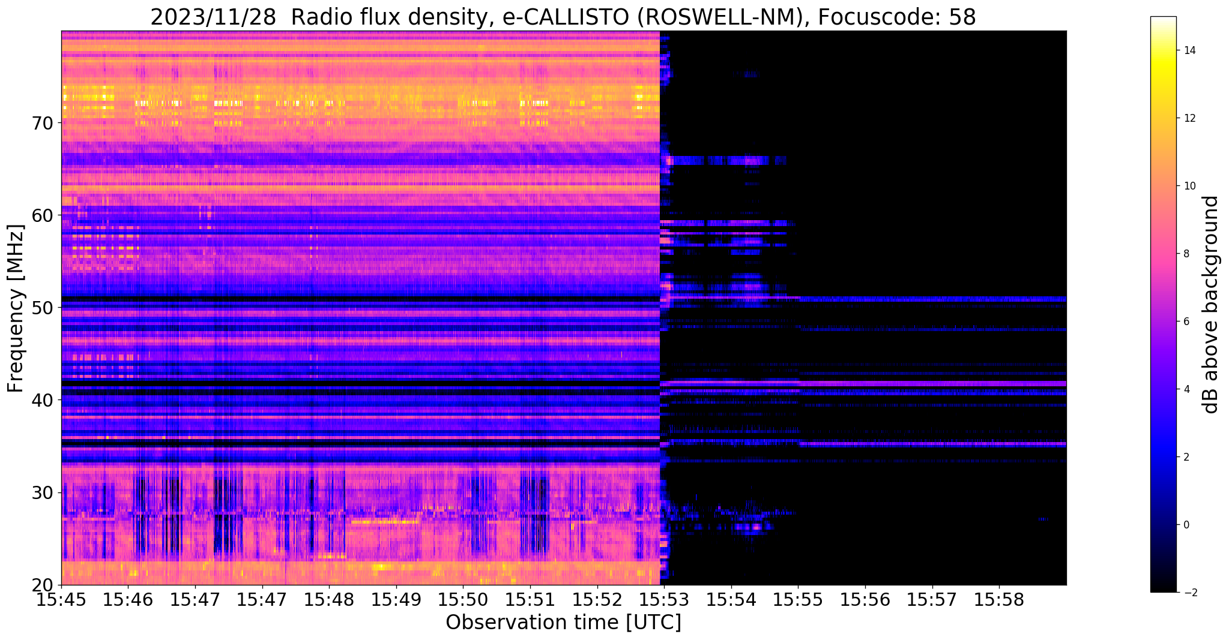Click the 15:52 time tick label
1229x640 pixels.
pyautogui.click(x=597, y=600)
